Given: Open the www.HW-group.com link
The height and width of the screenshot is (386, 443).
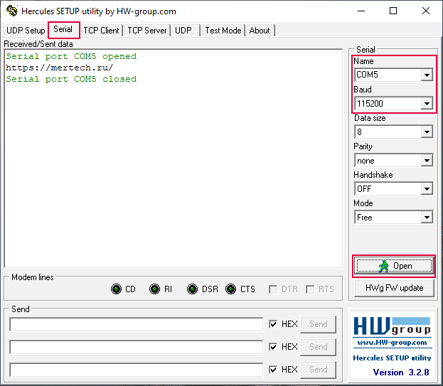Looking at the screenshot, I should pos(393,343).
